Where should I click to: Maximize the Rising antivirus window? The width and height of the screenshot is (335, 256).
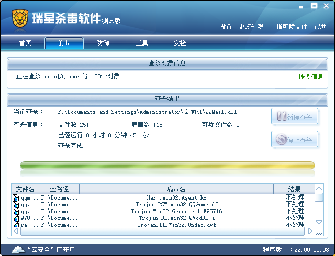point(314,6)
